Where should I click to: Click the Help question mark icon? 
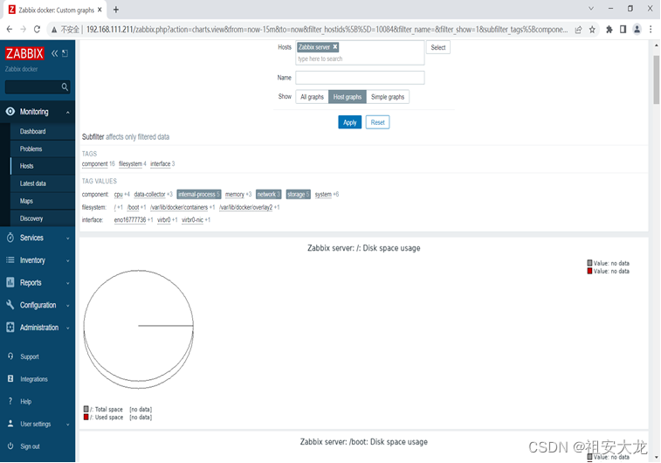click(10, 401)
